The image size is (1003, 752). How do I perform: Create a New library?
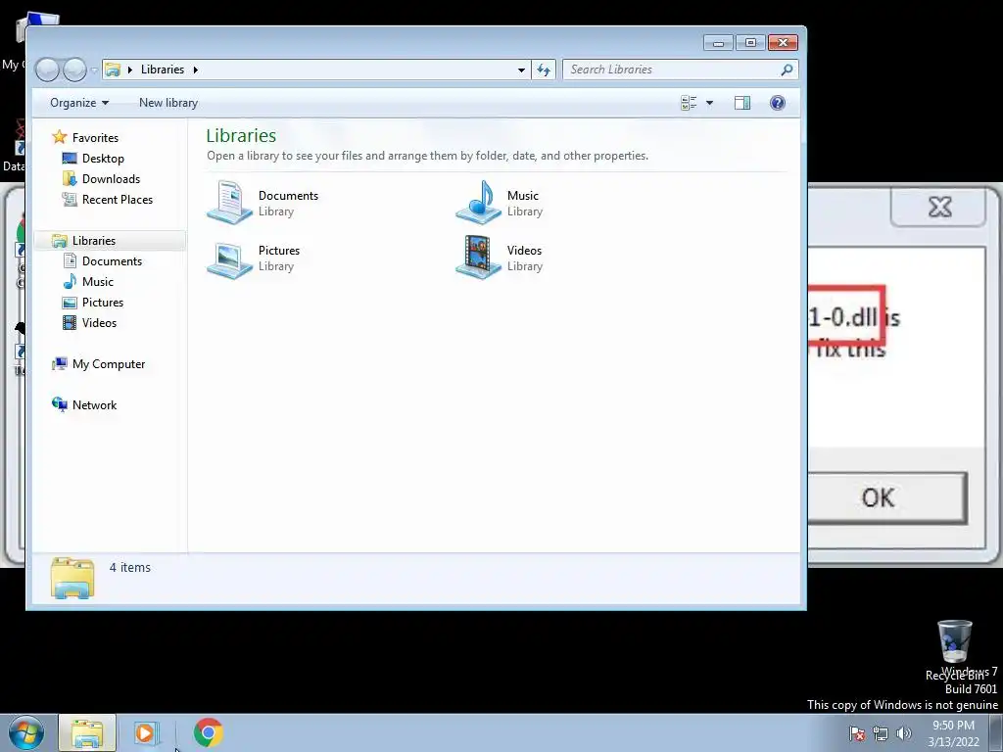pos(168,103)
